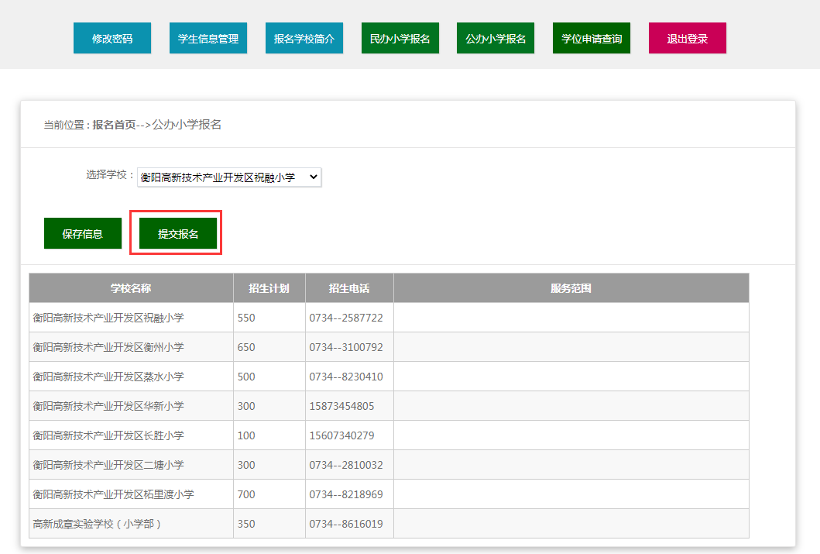Click enrollment plan value 650
Viewport: 820px width, 554px height.
click(245, 347)
